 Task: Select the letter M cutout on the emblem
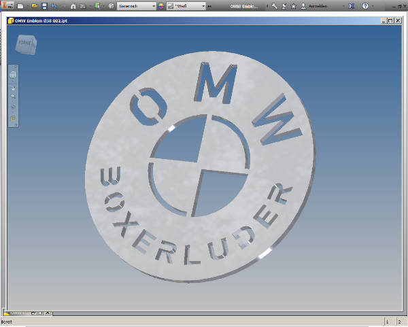coord(216,83)
